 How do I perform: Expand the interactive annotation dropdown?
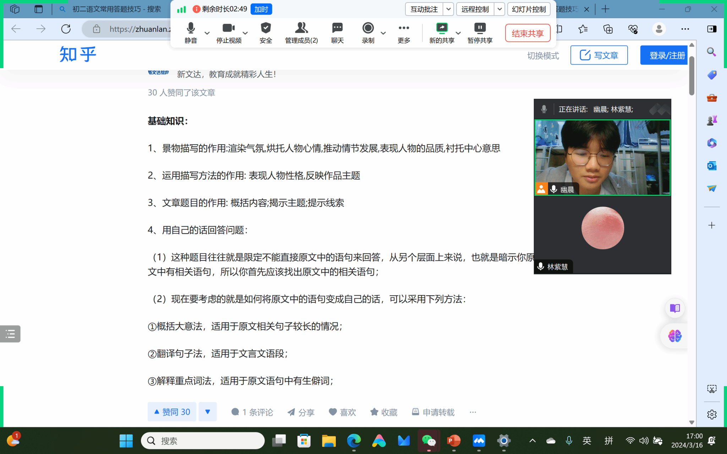coord(448,9)
